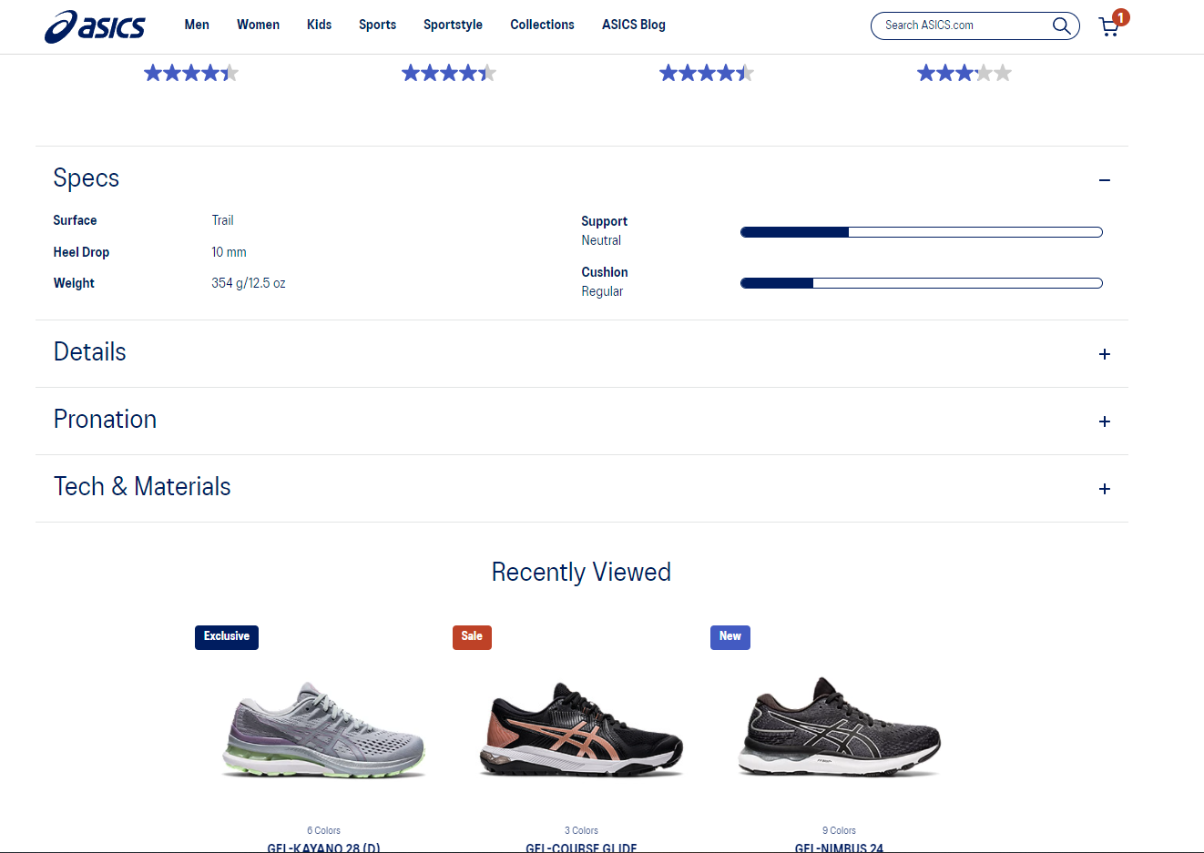
Task: Click the "6 Colors" label
Action: (x=323, y=830)
